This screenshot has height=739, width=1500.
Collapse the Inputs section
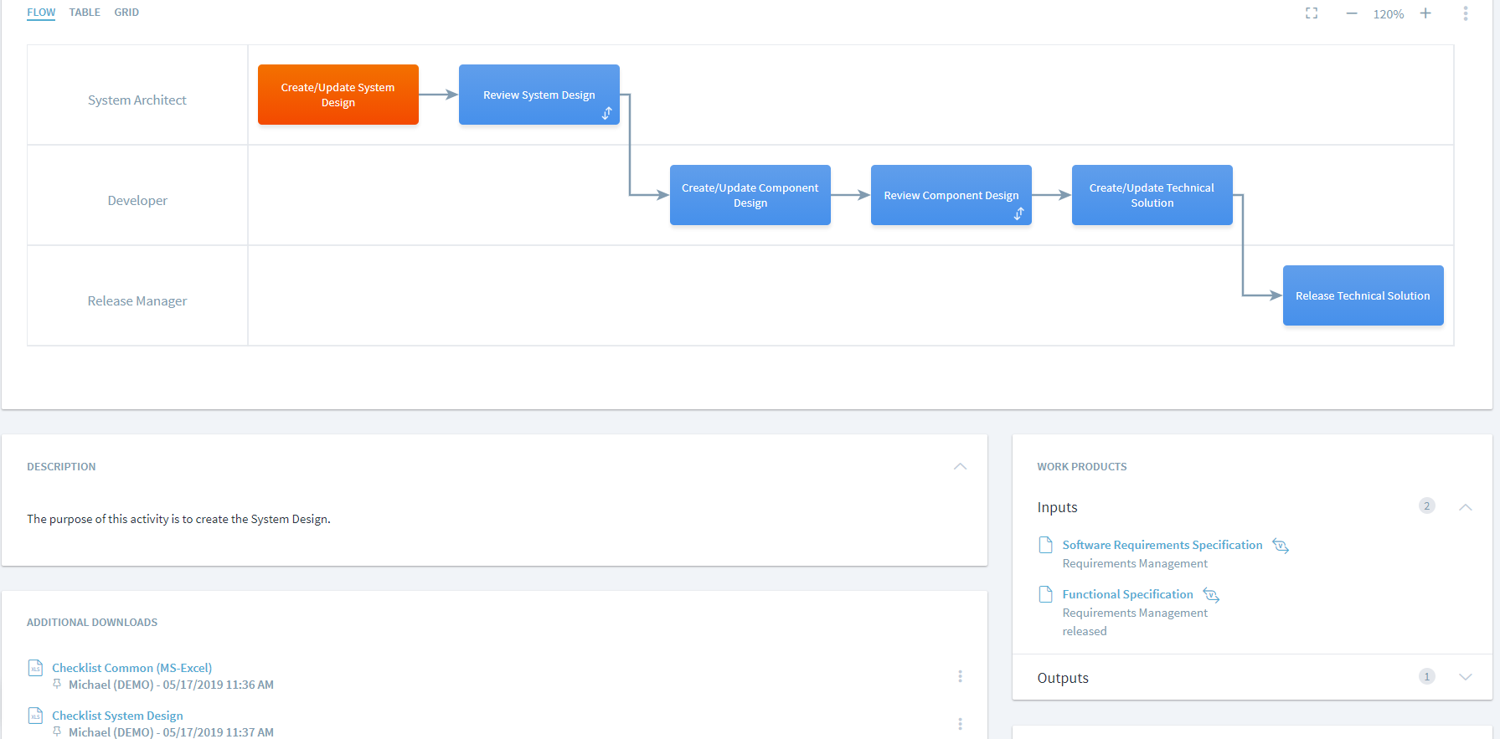1465,507
